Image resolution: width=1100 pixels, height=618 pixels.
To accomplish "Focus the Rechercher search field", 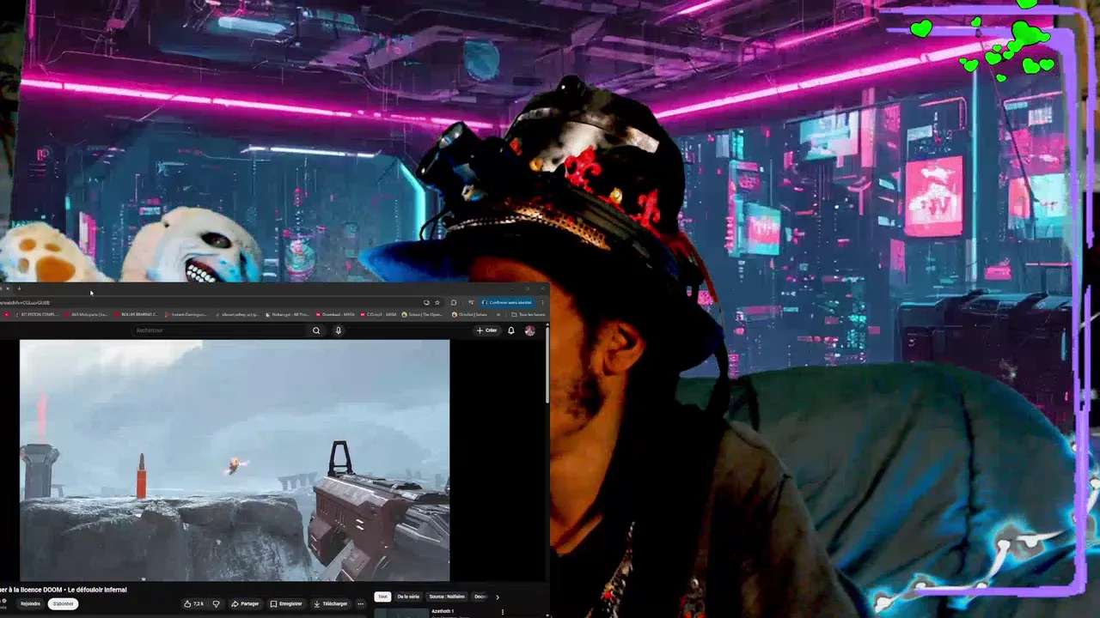I will [x=220, y=330].
